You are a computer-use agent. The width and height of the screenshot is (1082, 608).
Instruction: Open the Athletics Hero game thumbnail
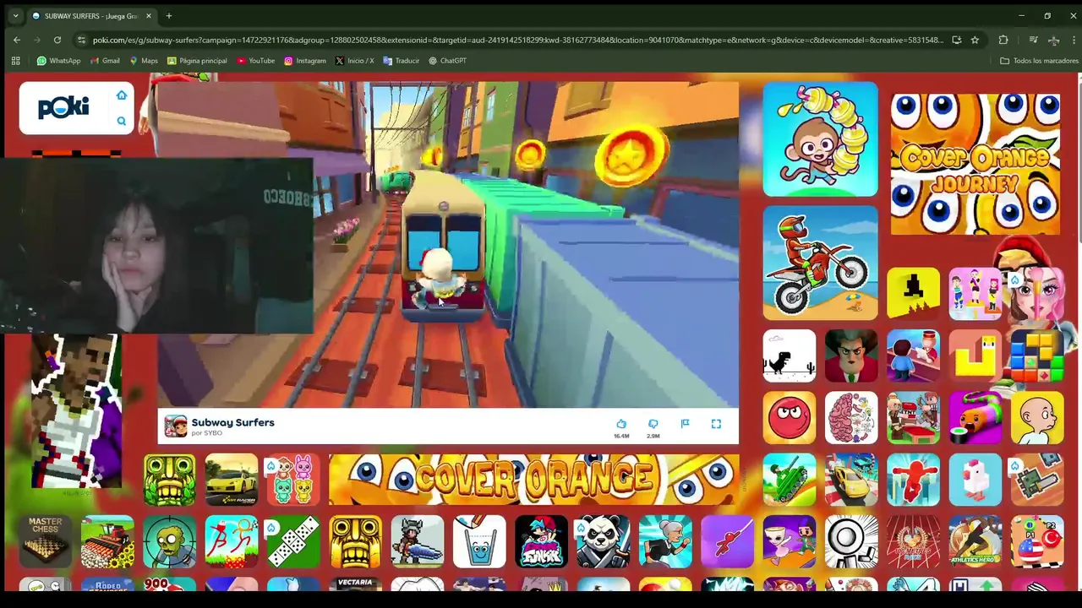tap(975, 541)
